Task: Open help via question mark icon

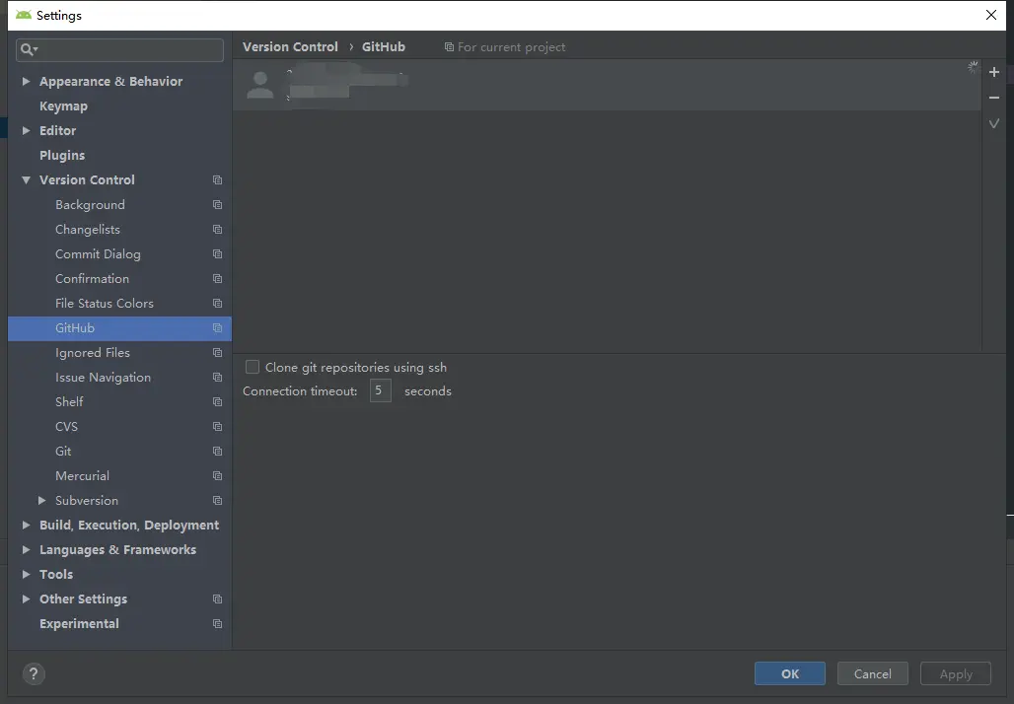Action: (34, 673)
